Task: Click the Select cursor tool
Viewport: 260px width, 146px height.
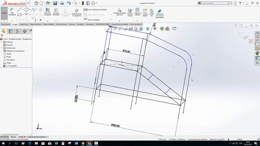Action: pyautogui.click(x=76, y=3)
